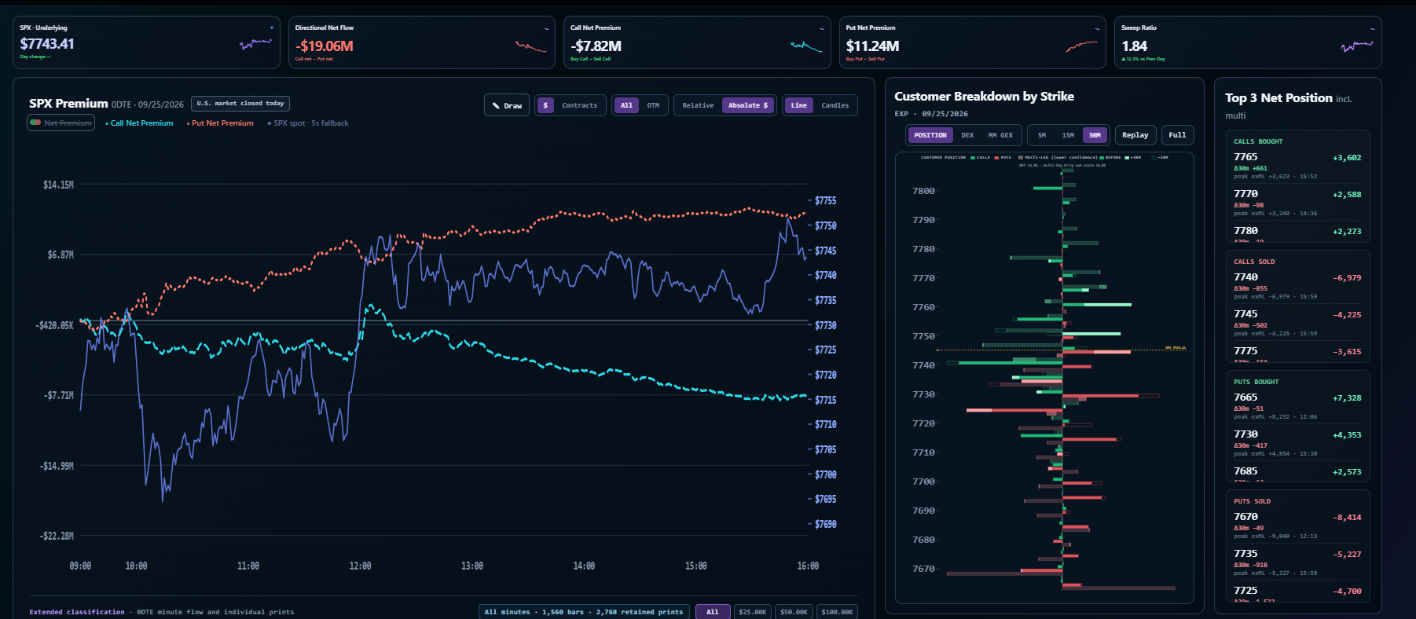The width and height of the screenshot is (1416, 619).
Task: Filter prints by $25.00K
Action: tap(753, 612)
